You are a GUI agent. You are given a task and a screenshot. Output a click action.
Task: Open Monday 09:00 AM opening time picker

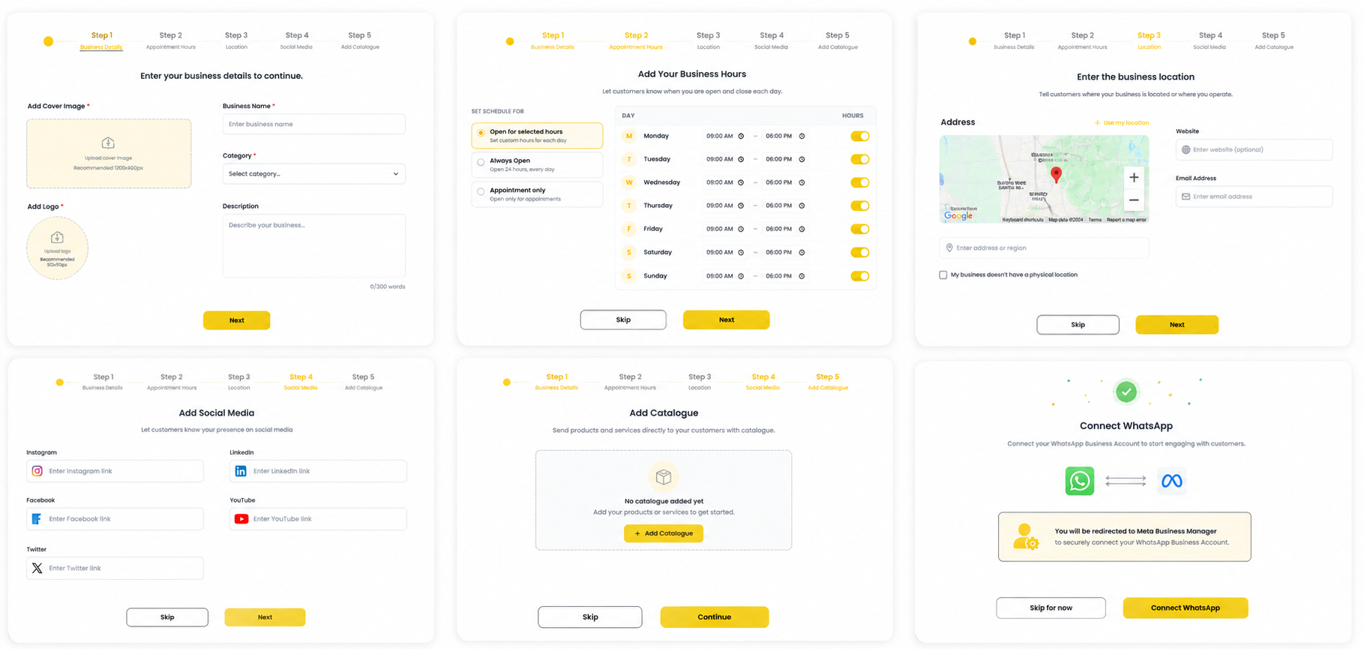pyautogui.click(x=724, y=136)
